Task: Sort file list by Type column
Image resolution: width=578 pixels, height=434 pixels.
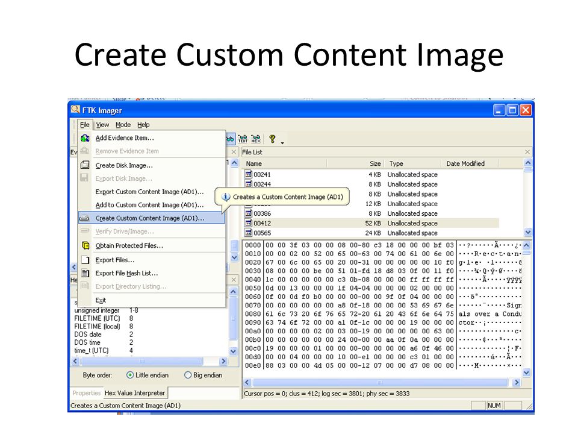Action: click(412, 163)
